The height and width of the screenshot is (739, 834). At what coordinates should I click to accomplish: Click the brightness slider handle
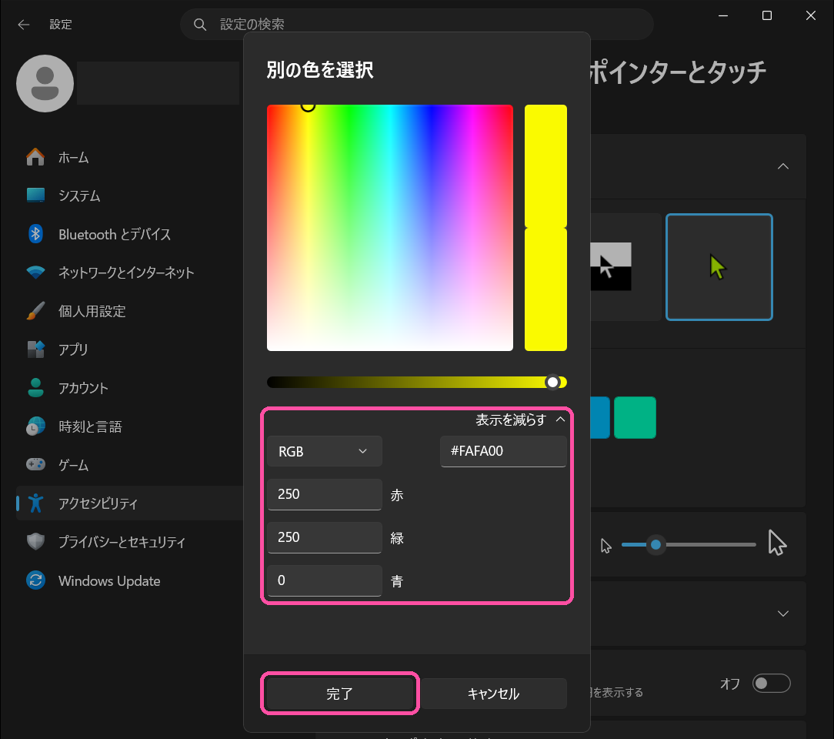(552, 382)
